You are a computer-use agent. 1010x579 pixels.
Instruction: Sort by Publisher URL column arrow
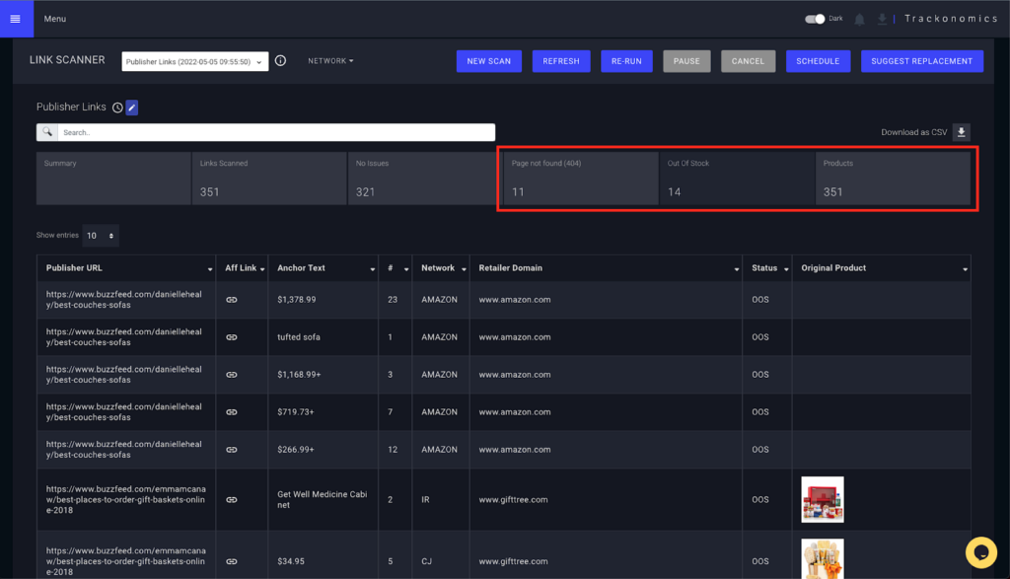(210, 269)
